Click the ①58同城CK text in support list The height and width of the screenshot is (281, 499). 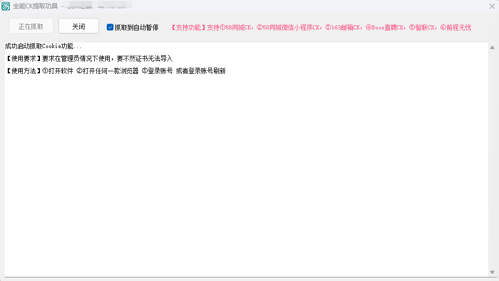pyautogui.click(x=237, y=27)
